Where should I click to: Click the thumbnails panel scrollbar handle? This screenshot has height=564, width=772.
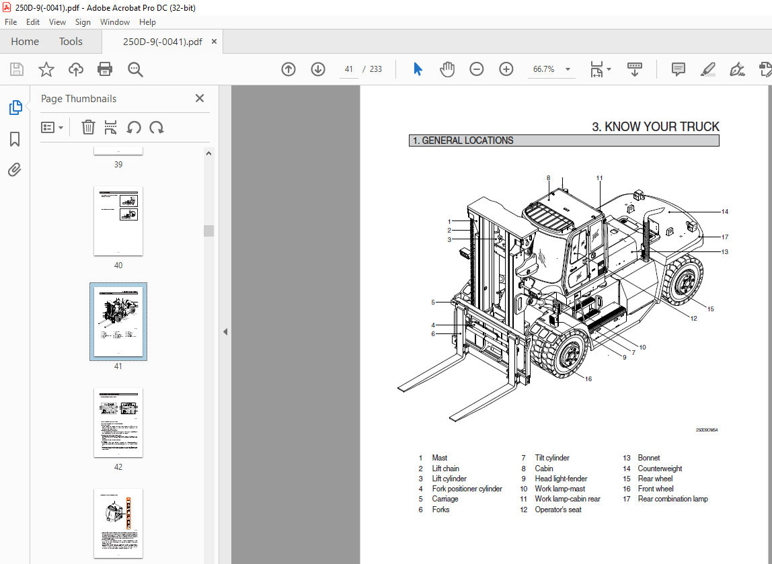click(208, 231)
